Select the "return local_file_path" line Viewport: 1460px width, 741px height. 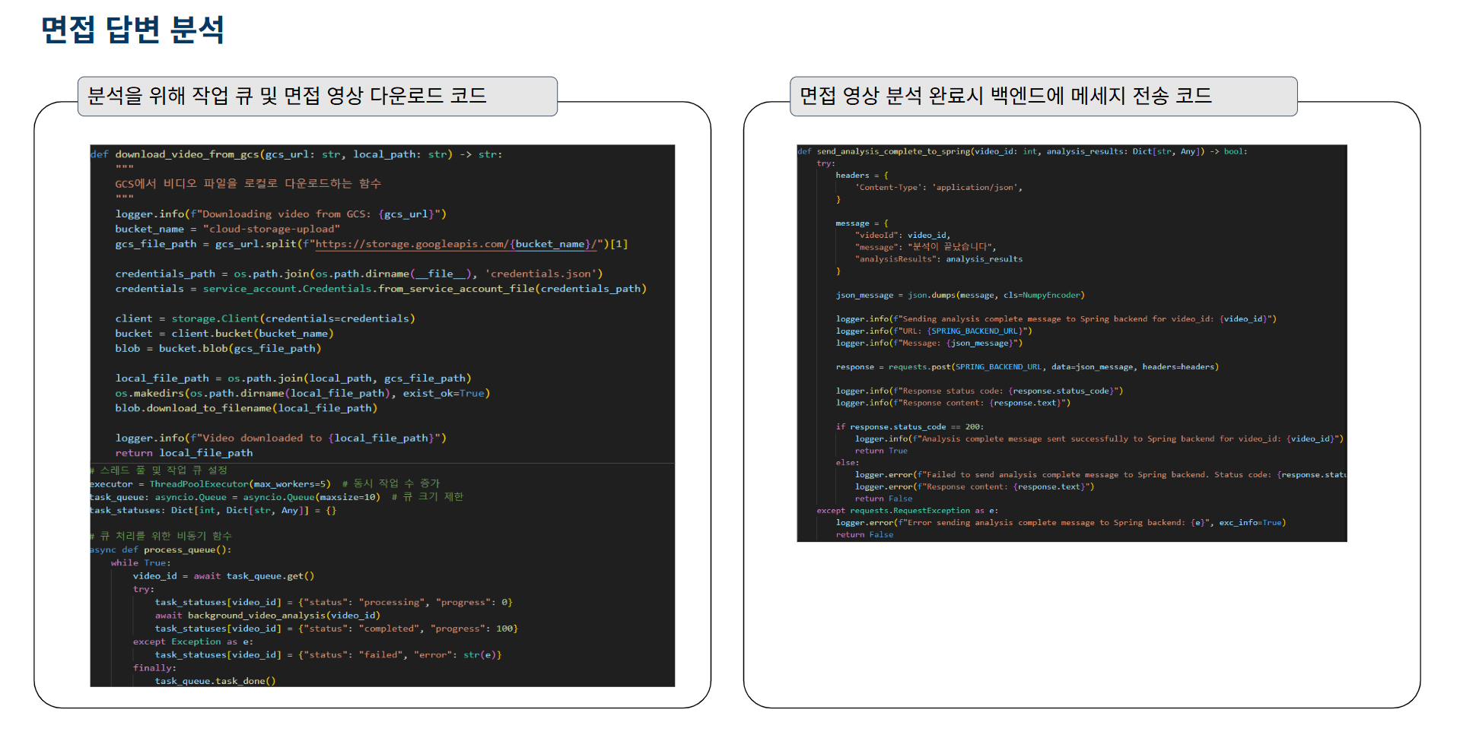pyautogui.click(x=183, y=453)
